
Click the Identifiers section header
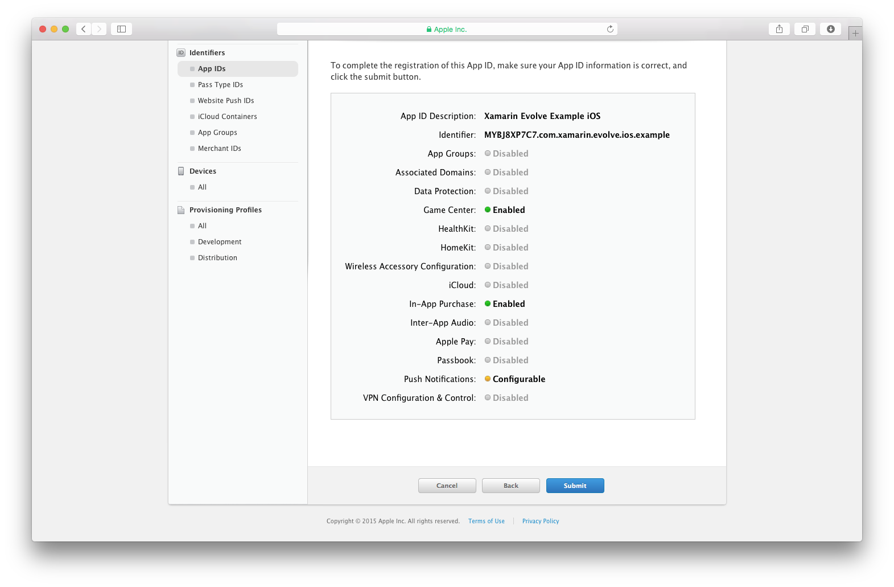coord(207,53)
